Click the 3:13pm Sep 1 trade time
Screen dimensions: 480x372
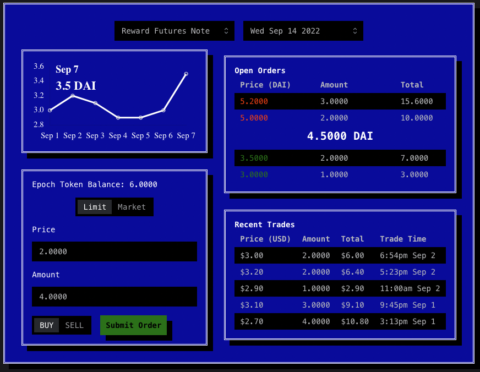coord(408,321)
